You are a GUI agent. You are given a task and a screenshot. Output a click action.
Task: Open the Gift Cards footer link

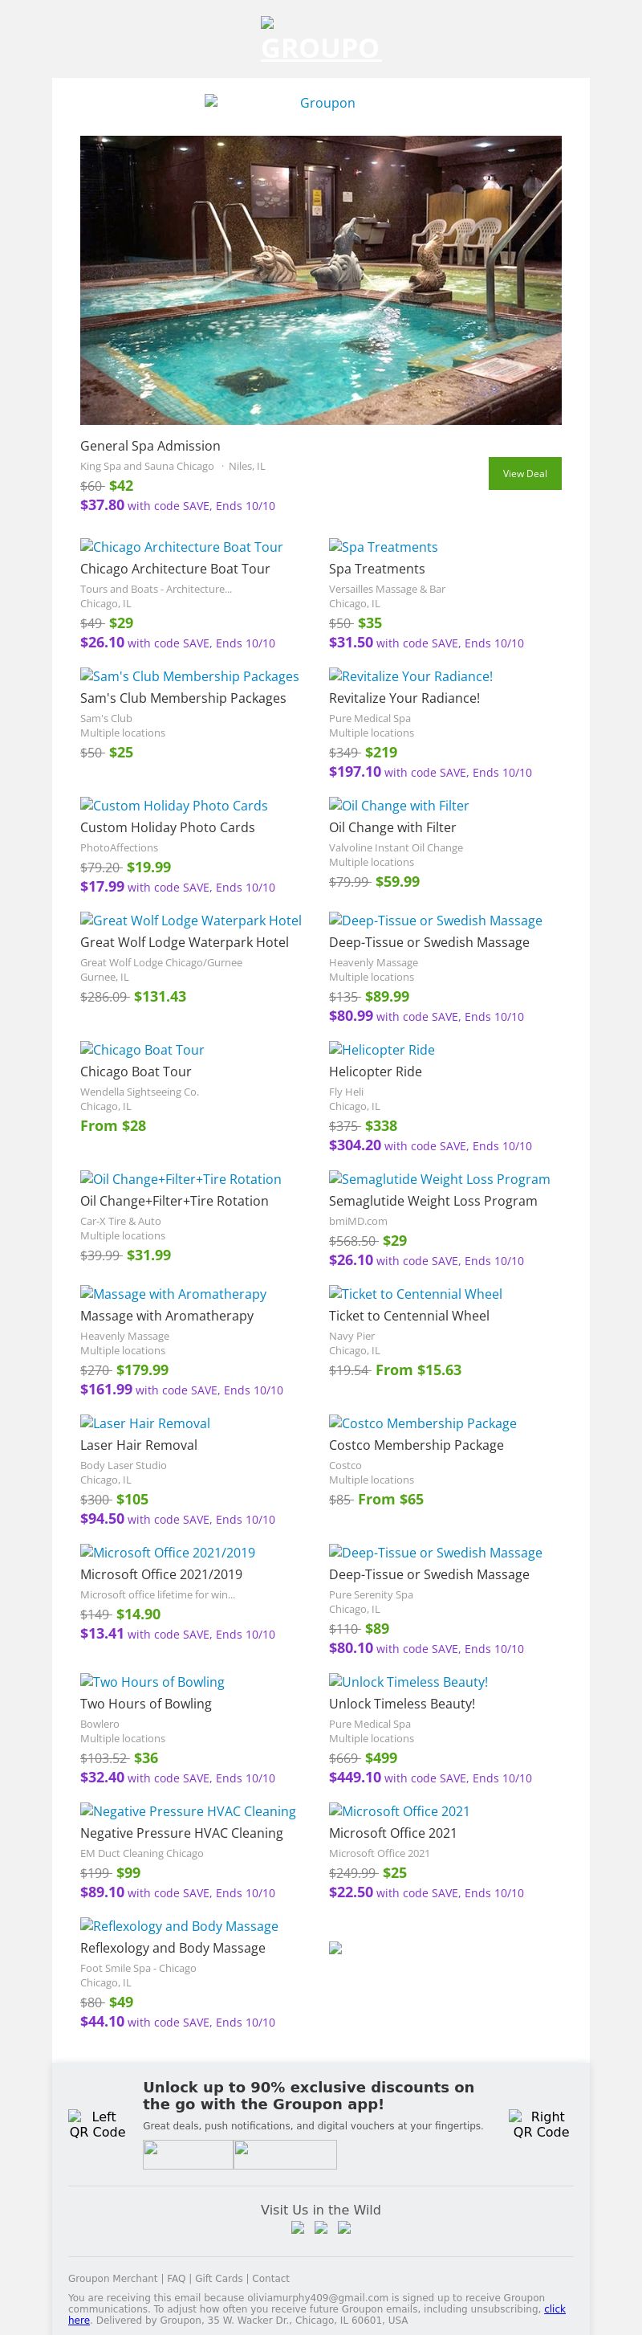[x=219, y=2278]
